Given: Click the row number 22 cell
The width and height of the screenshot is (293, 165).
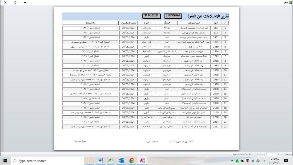Looking at the screenshot, I should [x=225, y=127].
